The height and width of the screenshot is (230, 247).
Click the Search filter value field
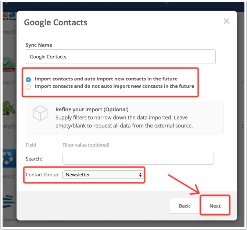pyautogui.click(x=138, y=159)
